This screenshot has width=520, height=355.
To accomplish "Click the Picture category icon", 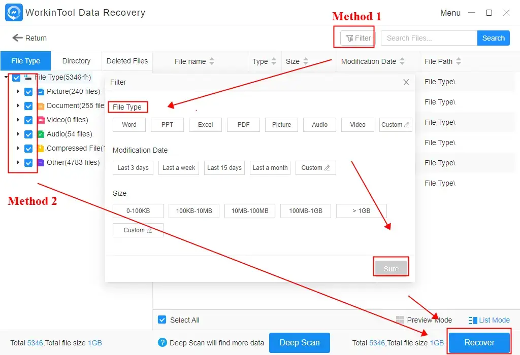I will pyautogui.click(x=41, y=92).
